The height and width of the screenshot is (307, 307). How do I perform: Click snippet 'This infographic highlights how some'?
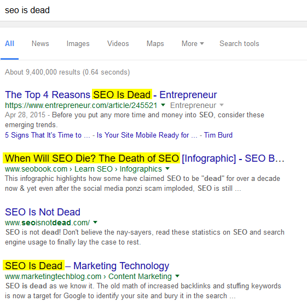click(142, 184)
